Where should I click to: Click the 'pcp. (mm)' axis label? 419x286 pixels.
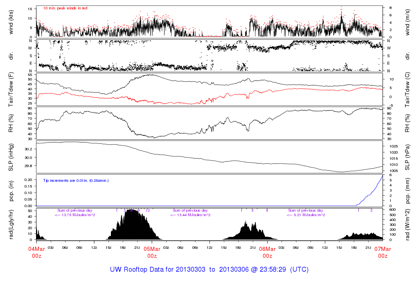point(407,191)
